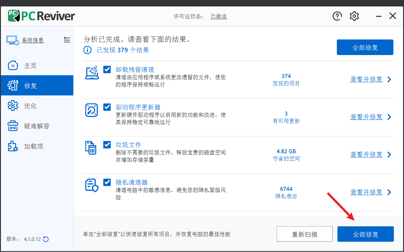Click the system info monitor icon
The height and width of the screenshot is (252, 404).
click(13, 40)
